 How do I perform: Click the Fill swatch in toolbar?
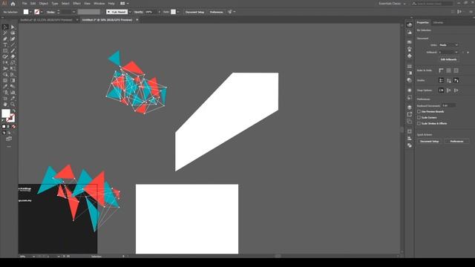[x=6, y=113]
